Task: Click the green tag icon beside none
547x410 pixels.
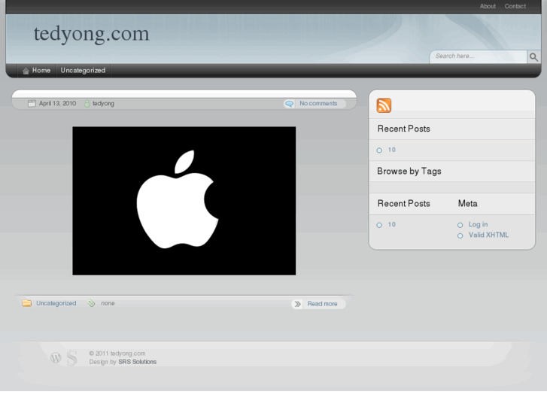Action: [91, 303]
